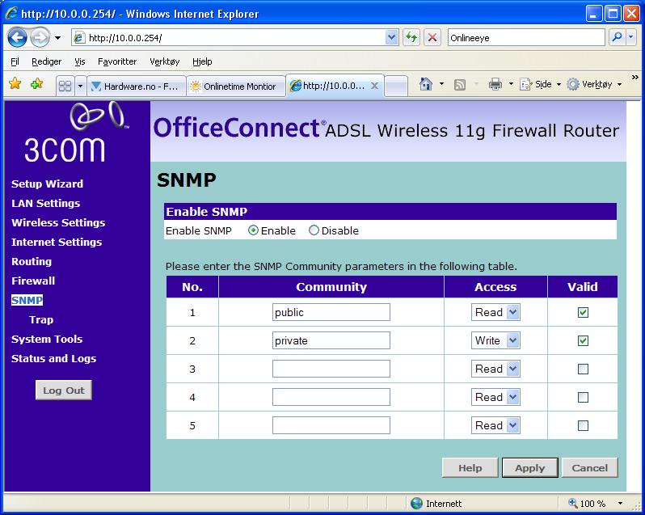
Task: Open Status and Logs
Action: [53, 359]
